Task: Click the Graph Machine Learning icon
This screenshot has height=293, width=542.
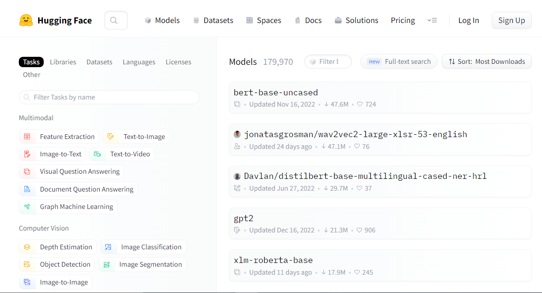Action: pos(27,207)
